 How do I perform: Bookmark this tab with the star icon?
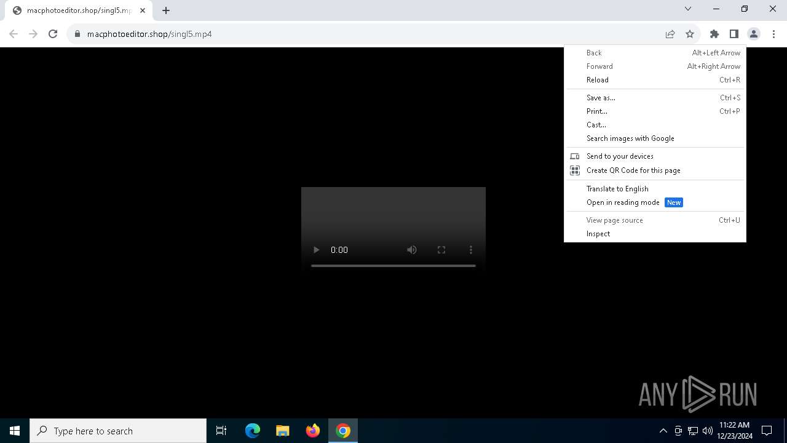point(690,34)
